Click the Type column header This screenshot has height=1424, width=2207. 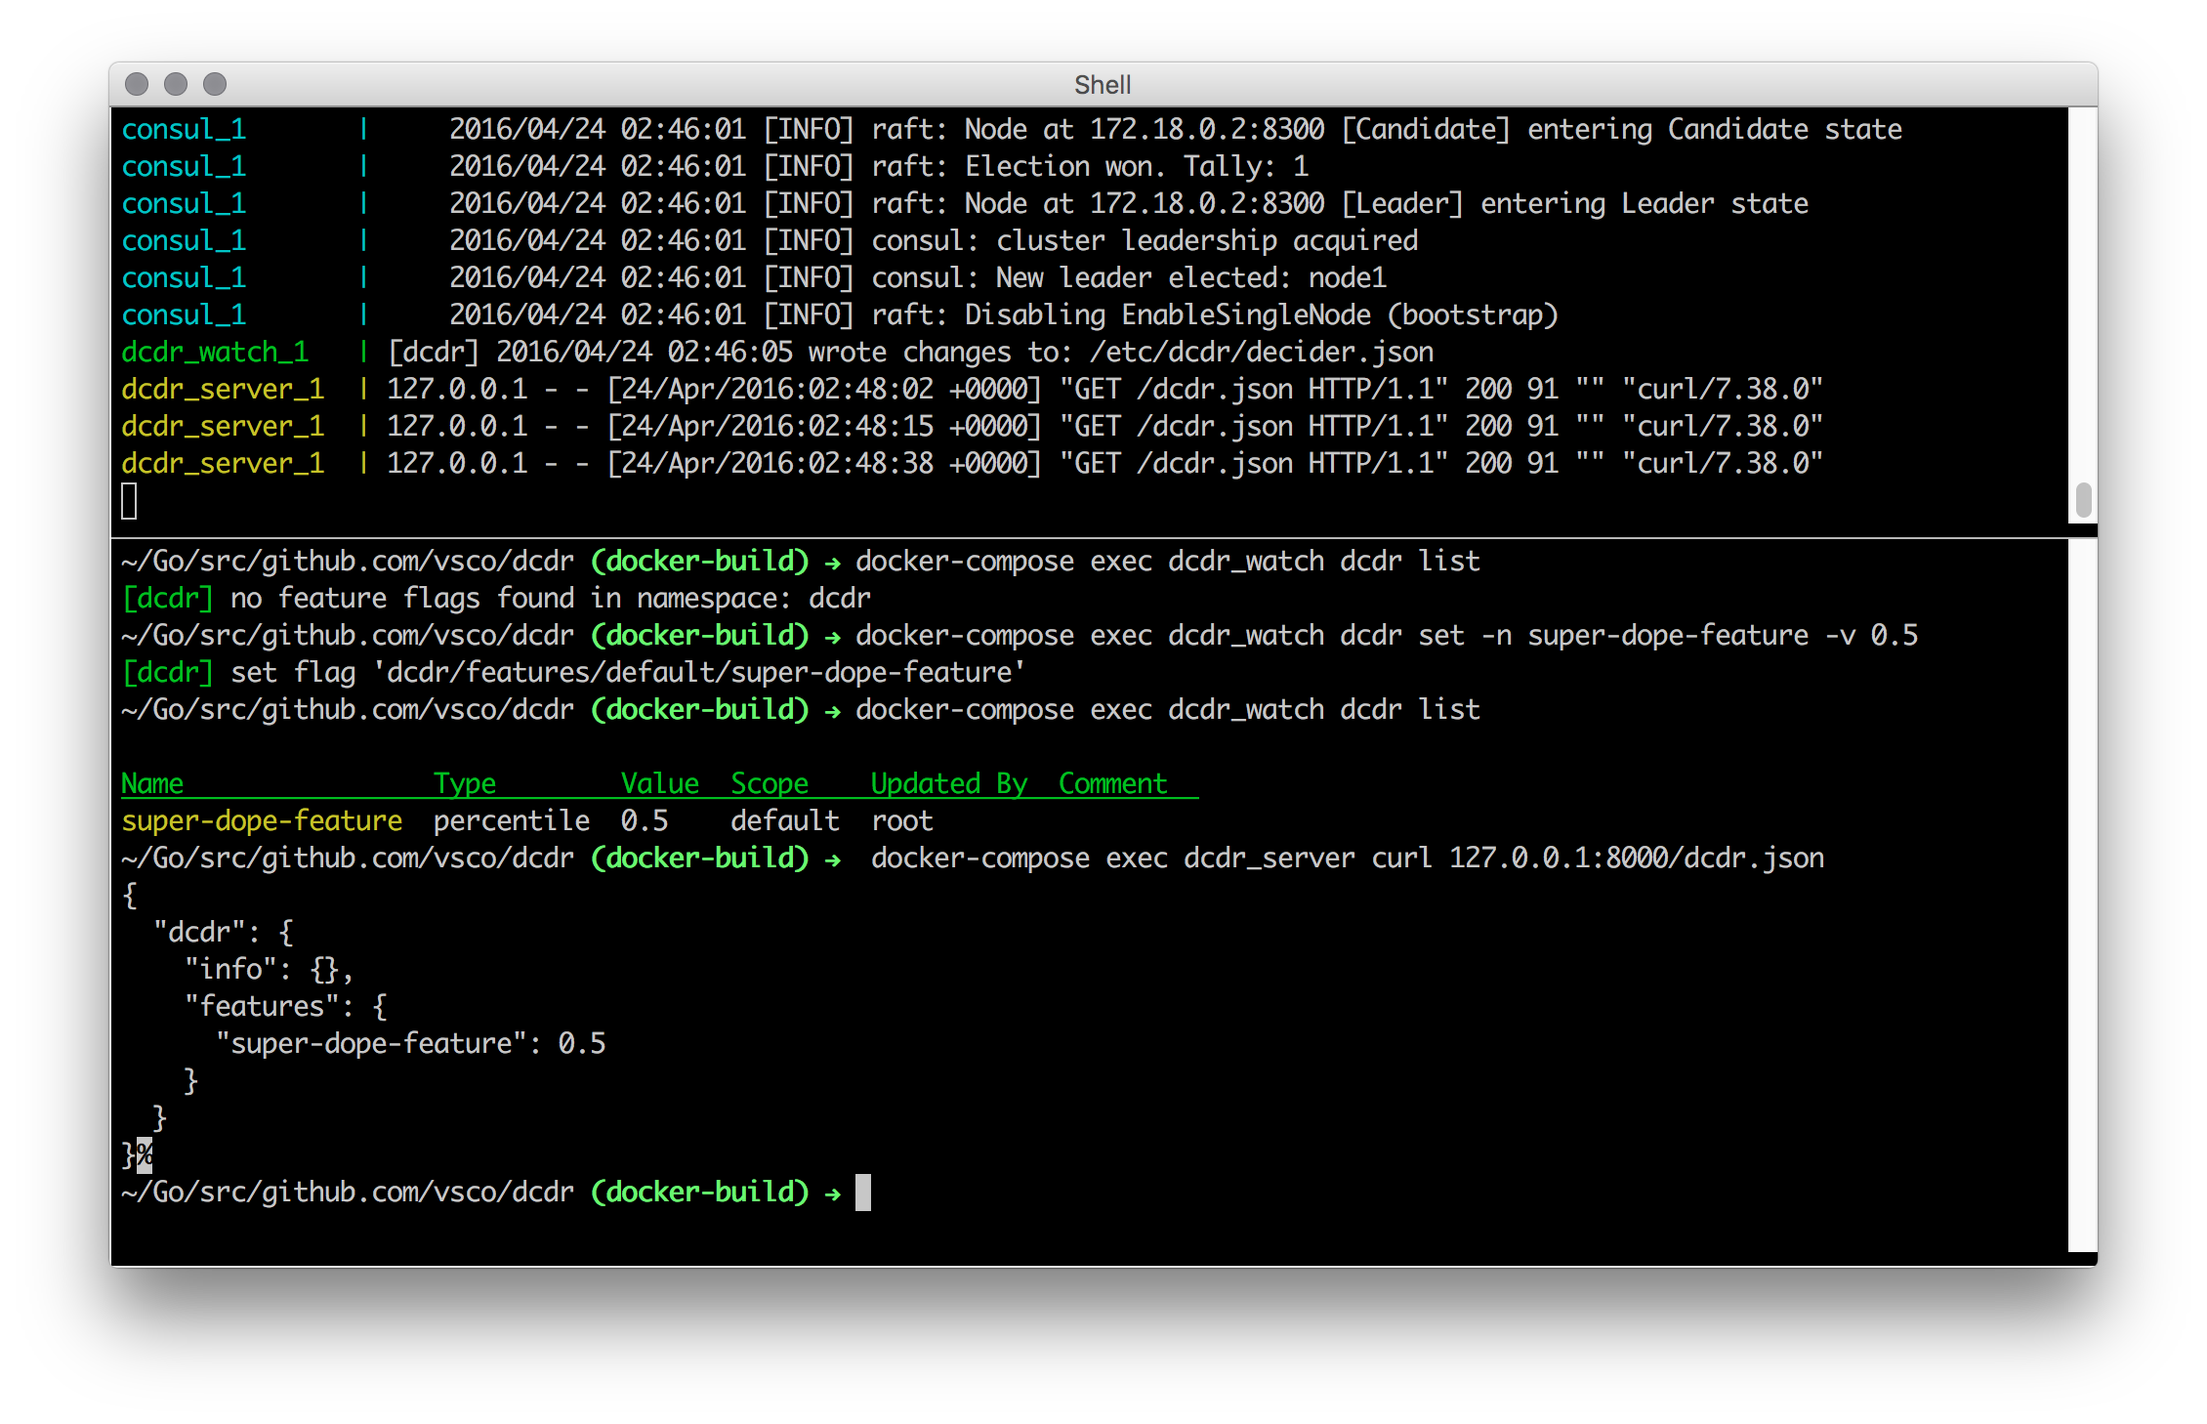(x=465, y=783)
